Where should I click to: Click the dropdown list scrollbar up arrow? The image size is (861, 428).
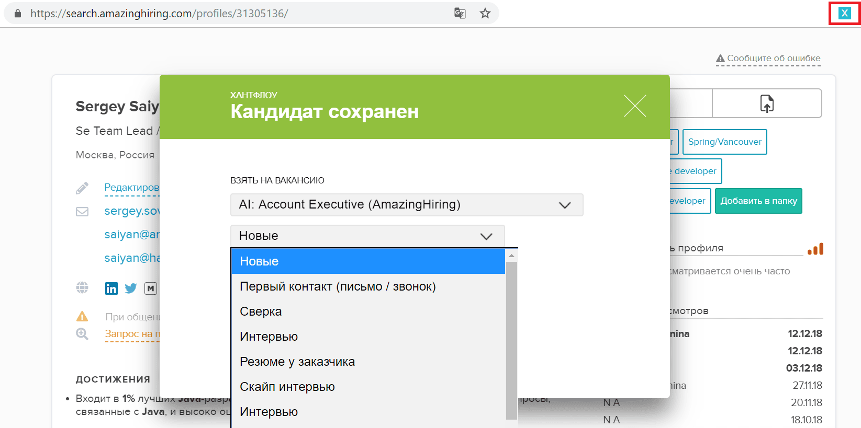pyautogui.click(x=511, y=256)
